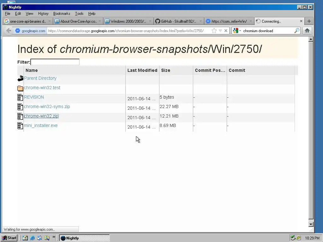The image size is (323, 242).
Task: Open a new tab with the plus button
Action: coord(309,21)
